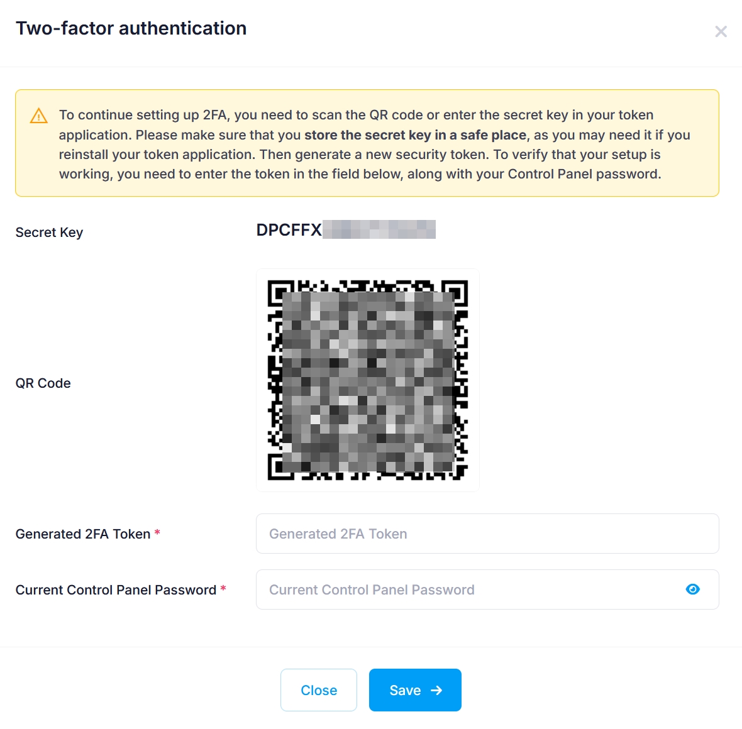
Task: Click the Current Control Panel Password label
Action: [x=116, y=589]
